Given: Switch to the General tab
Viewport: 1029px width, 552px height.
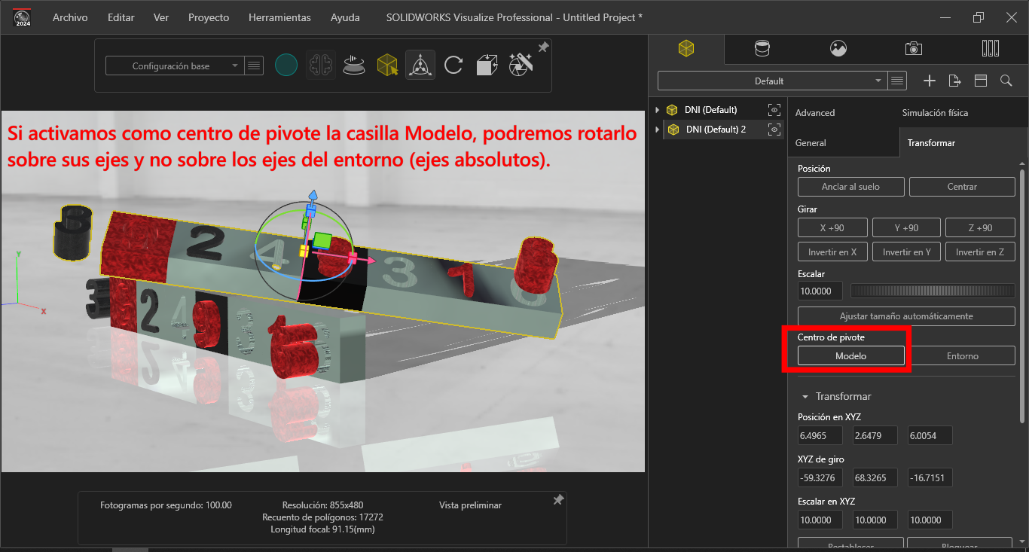Looking at the screenshot, I should point(811,143).
